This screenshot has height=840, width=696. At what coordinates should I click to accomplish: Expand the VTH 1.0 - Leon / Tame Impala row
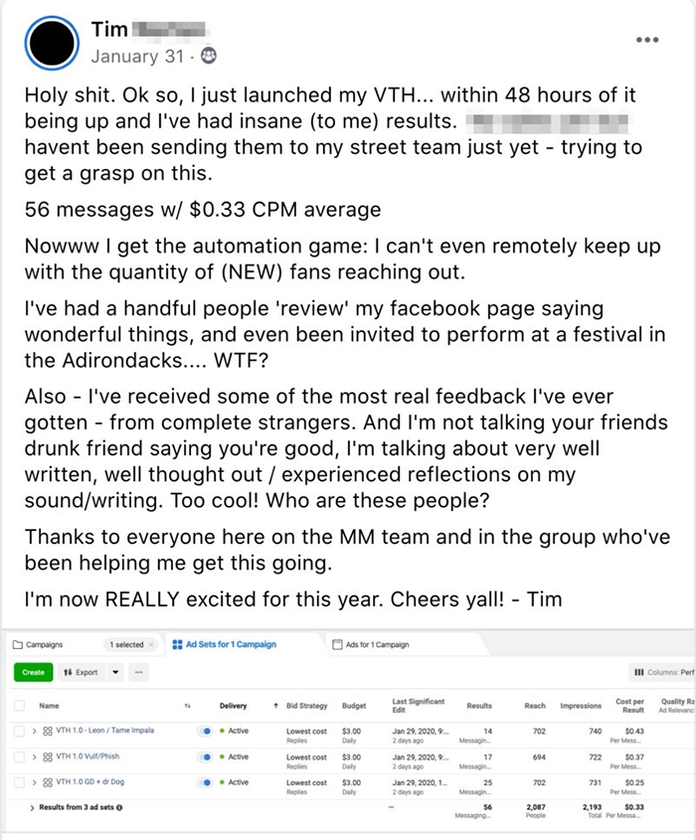[x=33, y=731]
